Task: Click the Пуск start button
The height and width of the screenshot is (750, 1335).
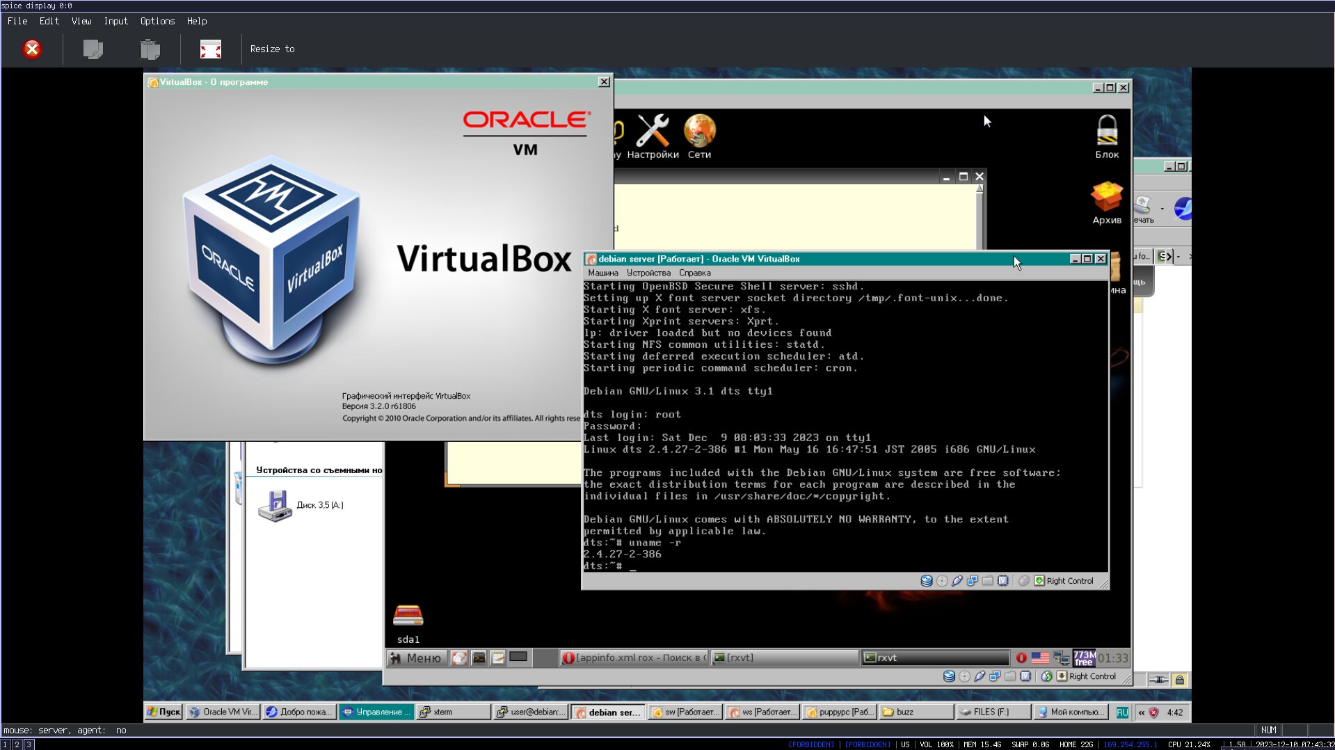Action: (x=163, y=712)
